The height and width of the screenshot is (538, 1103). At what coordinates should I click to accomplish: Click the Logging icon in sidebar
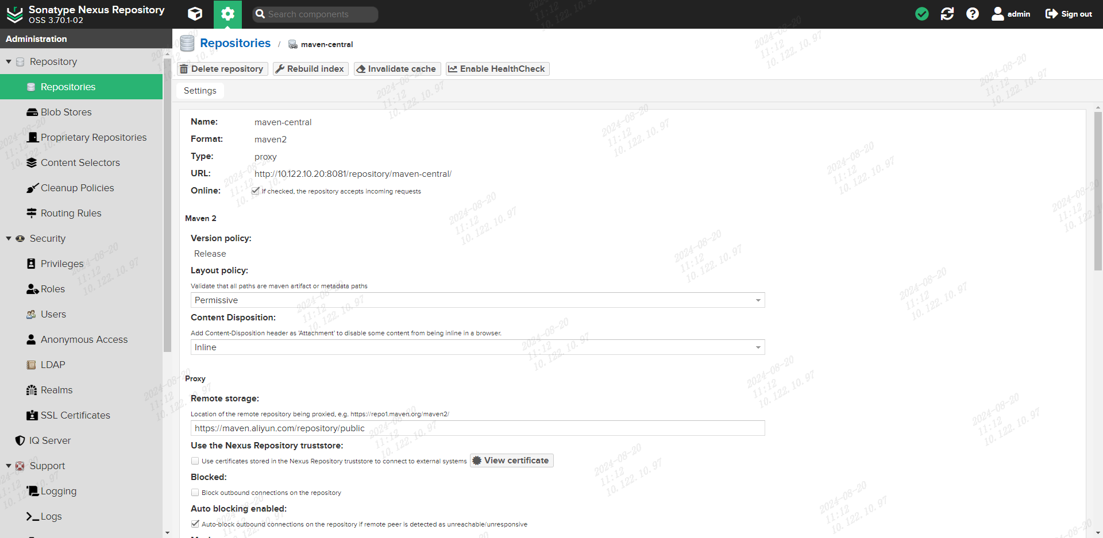click(x=33, y=491)
